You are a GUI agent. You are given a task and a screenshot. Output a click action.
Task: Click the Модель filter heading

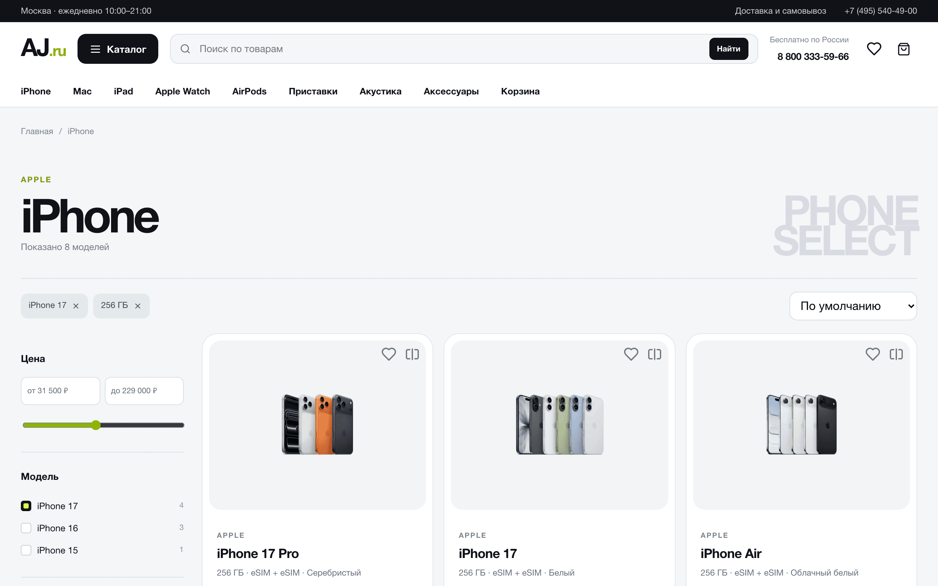[39, 477]
